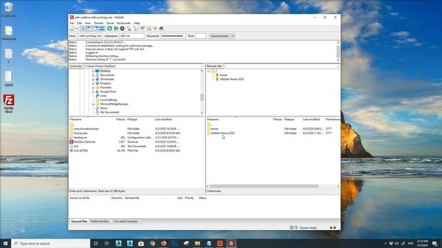Open the Edit menu
Viewport: 442px width, 248px height.
click(79, 23)
